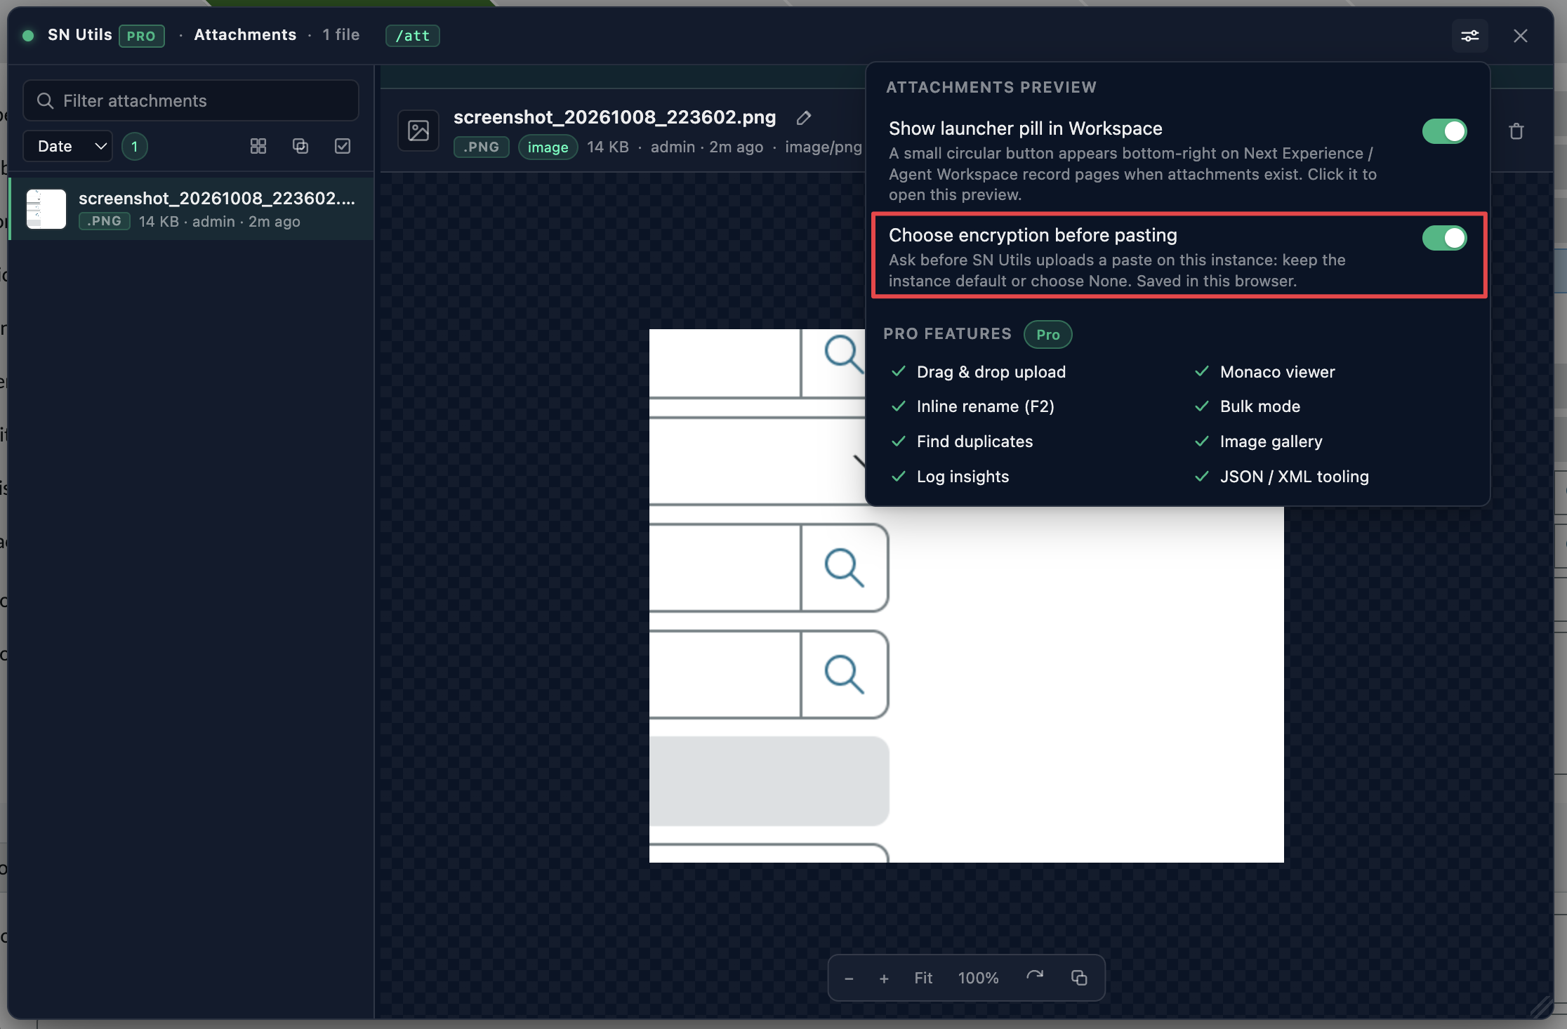
Task: Focus the Filter attachments field
Action: point(191,100)
